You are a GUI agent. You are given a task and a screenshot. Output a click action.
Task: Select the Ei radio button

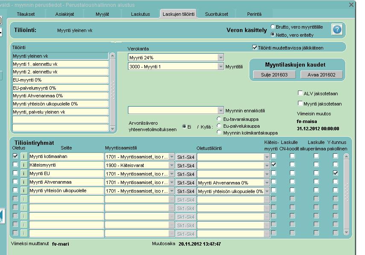coord(184,126)
